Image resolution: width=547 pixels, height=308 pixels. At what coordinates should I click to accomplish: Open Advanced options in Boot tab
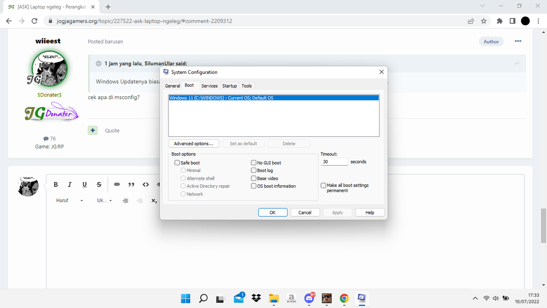coord(194,143)
